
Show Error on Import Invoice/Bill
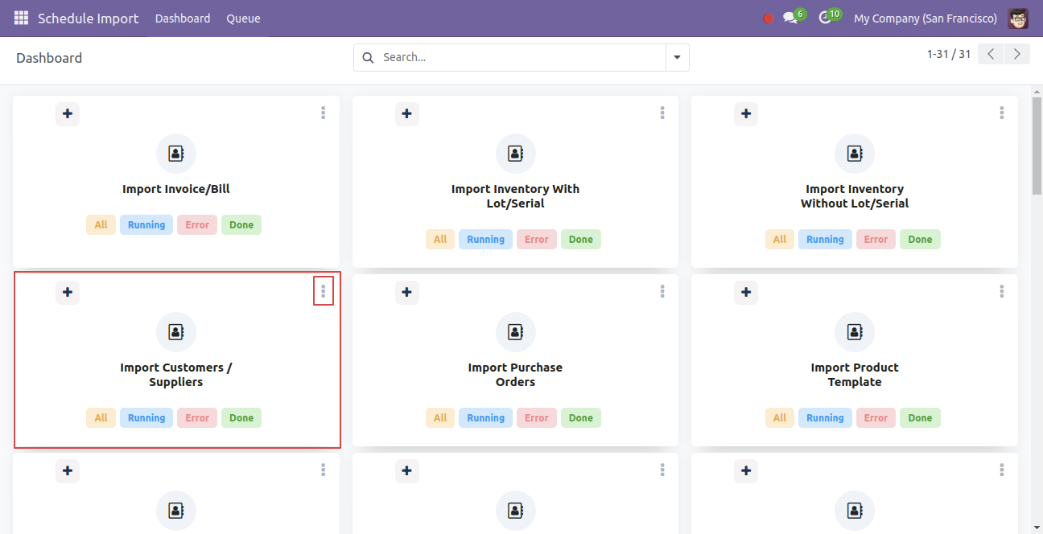(197, 225)
